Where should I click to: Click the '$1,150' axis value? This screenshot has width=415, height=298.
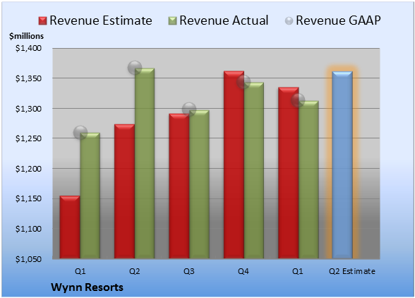(x=28, y=198)
